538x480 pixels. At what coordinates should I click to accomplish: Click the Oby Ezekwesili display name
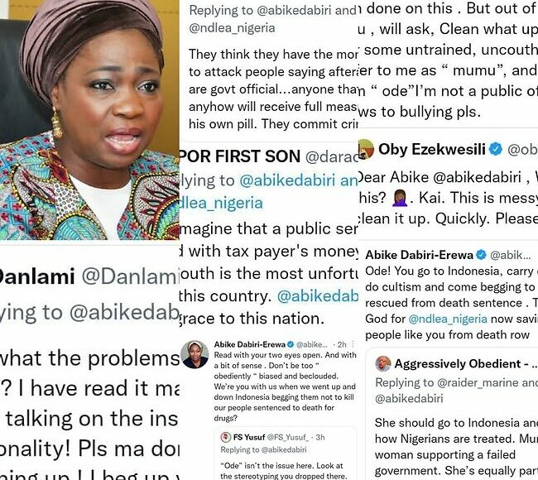click(x=432, y=149)
